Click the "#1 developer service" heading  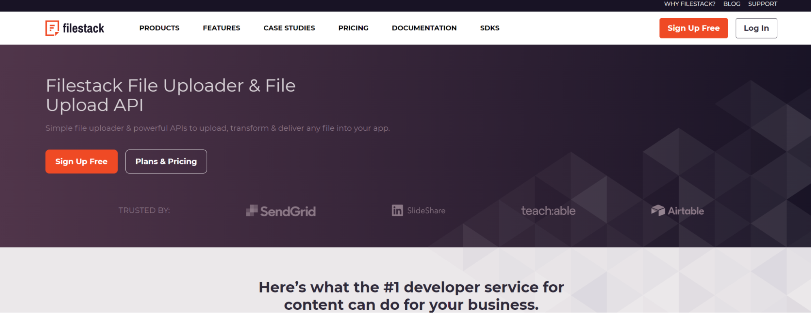(411, 296)
